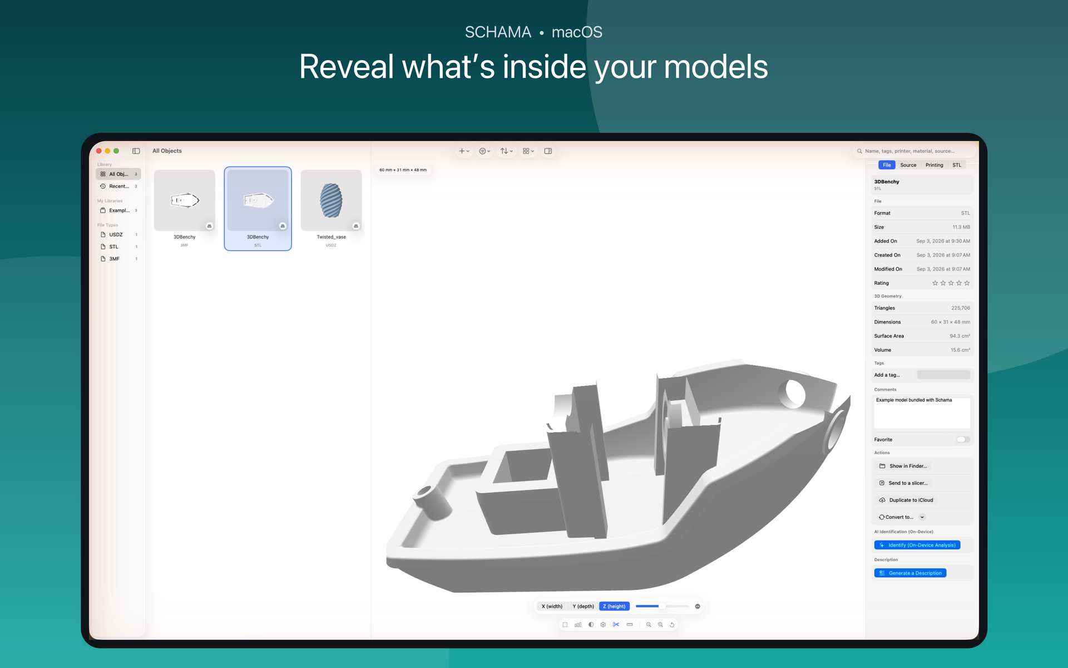Rate the model two stars
The height and width of the screenshot is (668, 1068).
[943, 283]
